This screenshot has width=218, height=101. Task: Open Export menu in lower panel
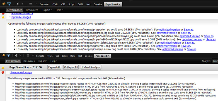tap(43, 61)
